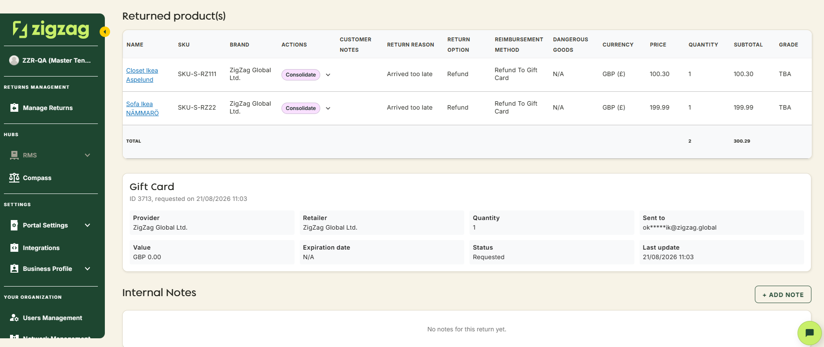
Task: Click the GRADE column header
Action: pyautogui.click(x=788, y=45)
